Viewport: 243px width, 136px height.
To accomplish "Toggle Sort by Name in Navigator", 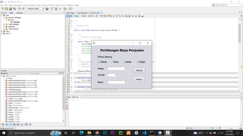I will coord(26,124).
